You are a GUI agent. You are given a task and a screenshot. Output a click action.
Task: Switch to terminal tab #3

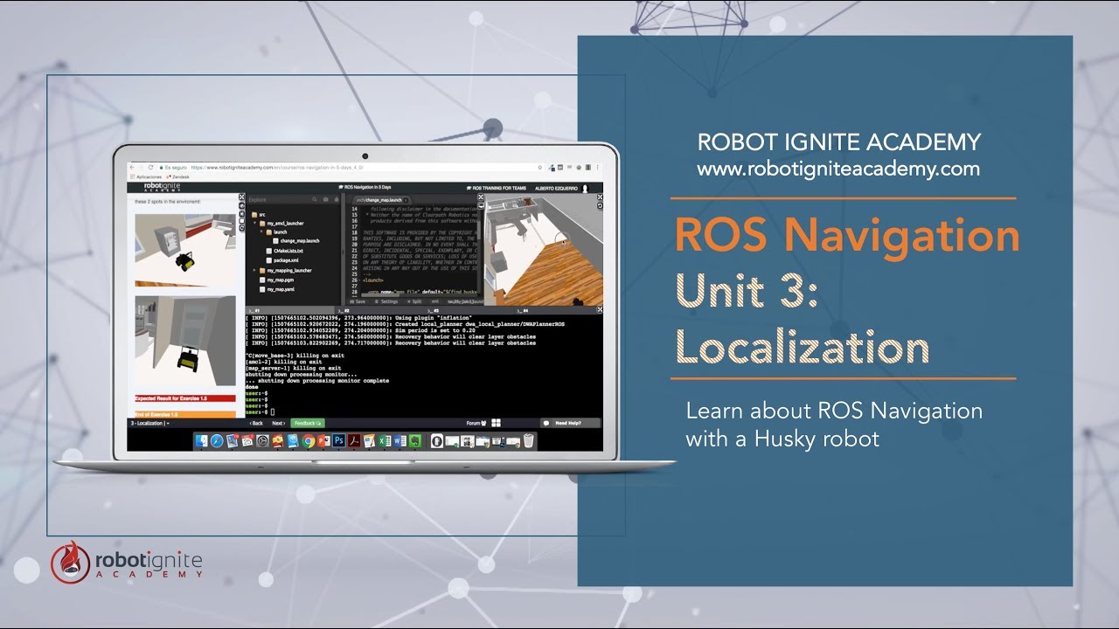click(x=433, y=310)
